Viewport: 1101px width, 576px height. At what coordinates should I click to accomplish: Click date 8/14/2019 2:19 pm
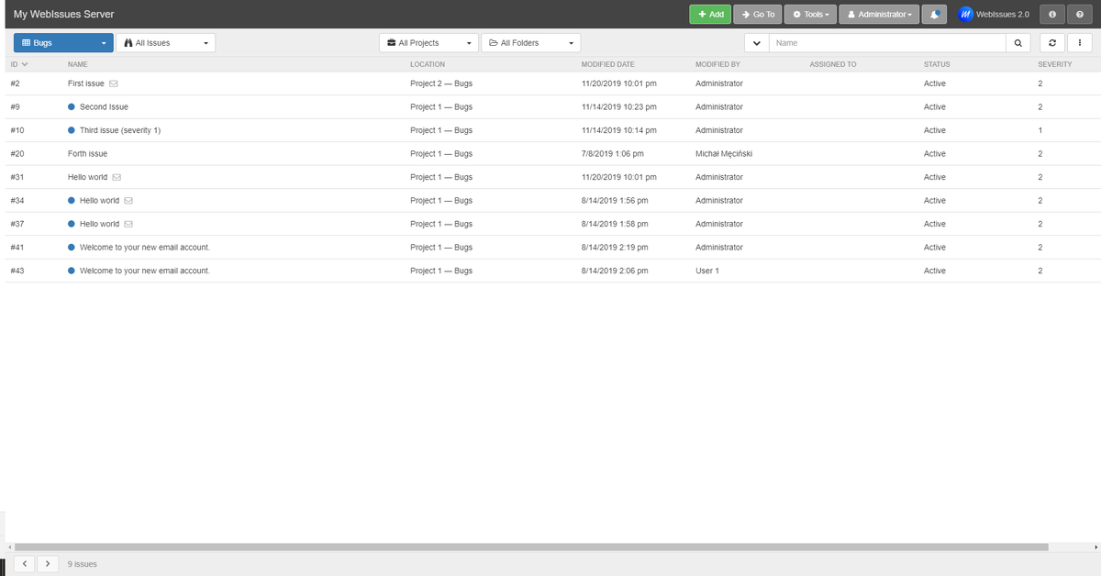615,247
